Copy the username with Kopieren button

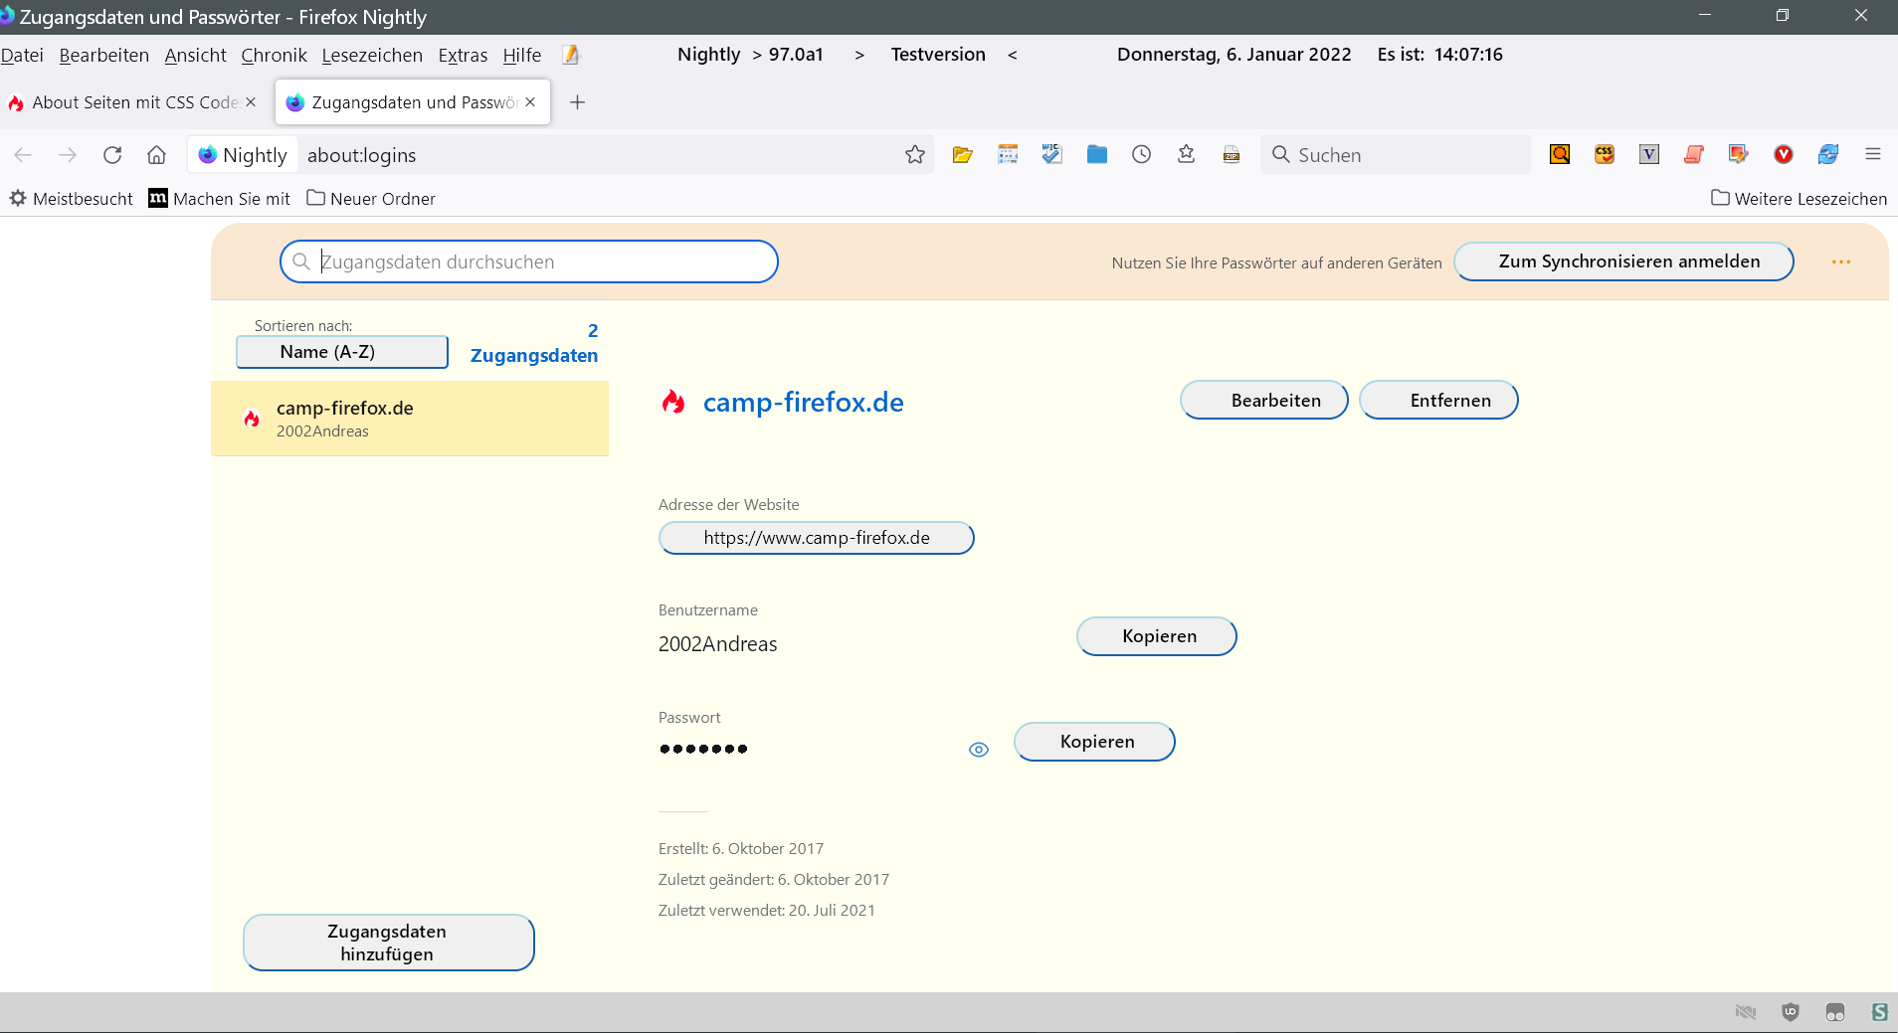[1156, 636]
